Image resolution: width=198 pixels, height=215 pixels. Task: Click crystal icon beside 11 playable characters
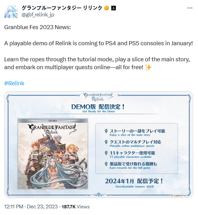pos(106,153)
